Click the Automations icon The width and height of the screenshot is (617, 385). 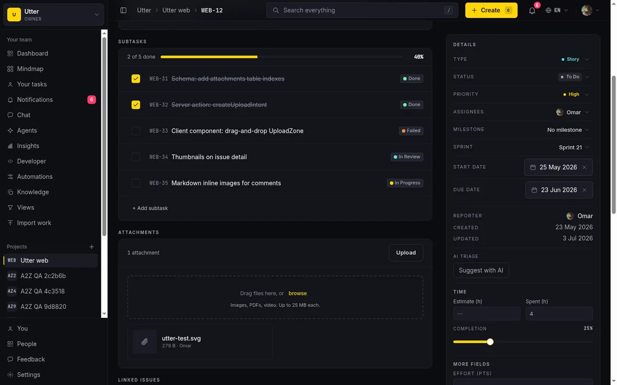[x=10, y=177]
